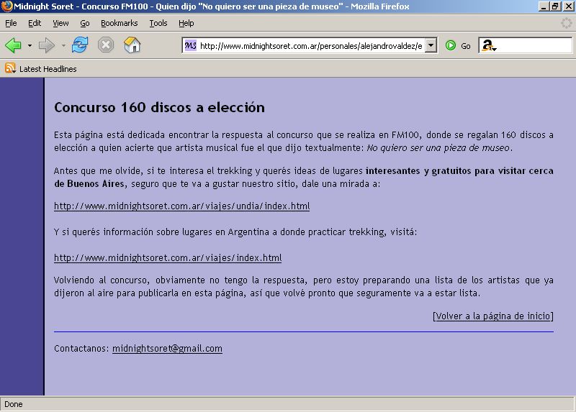
Task: Open the Back history dropdown arrow
Action: pos(30,46)
